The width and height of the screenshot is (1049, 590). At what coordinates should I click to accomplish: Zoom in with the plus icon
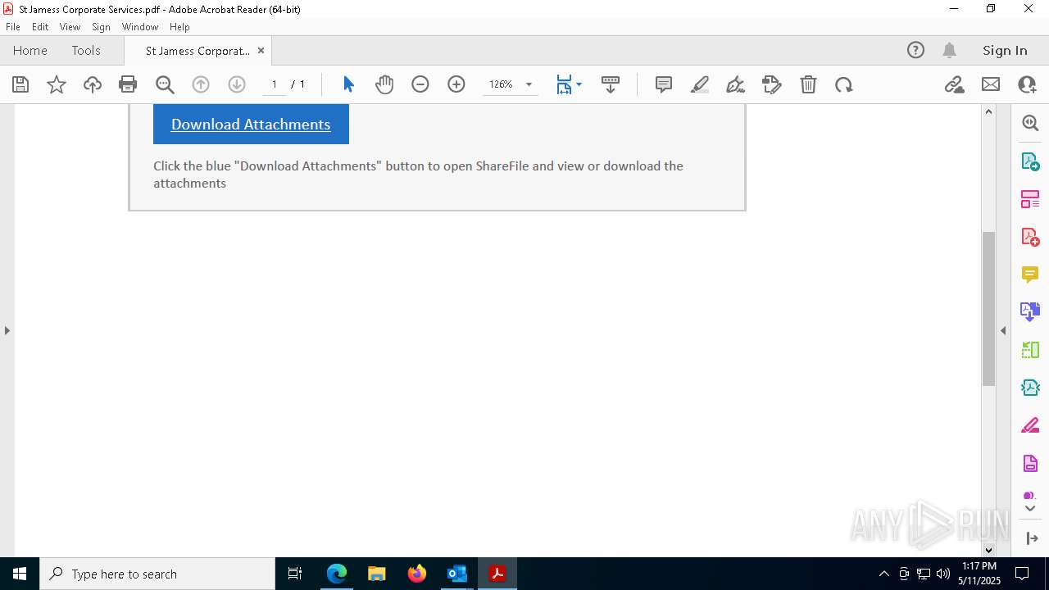click(x=456, y=84)
